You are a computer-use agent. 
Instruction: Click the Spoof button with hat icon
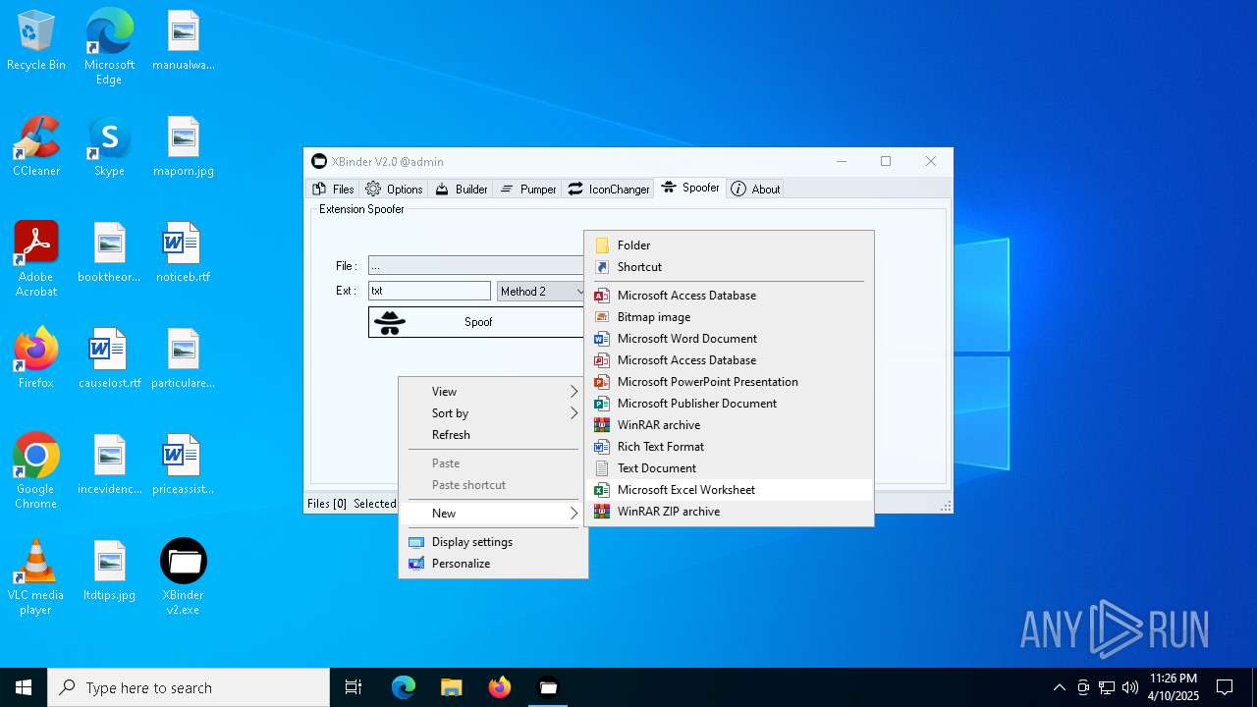click(476, 322)
